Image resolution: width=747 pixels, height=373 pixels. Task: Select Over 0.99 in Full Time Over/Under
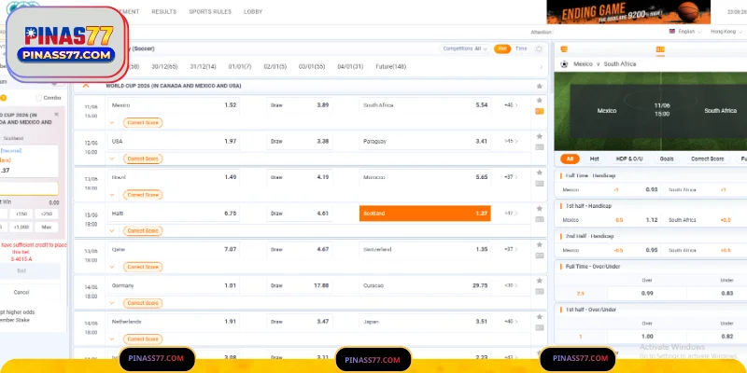click(x=647, y=294)
